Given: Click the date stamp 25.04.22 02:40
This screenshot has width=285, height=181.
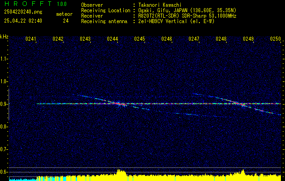Looking at the screenshot, I should pos(23,21).
